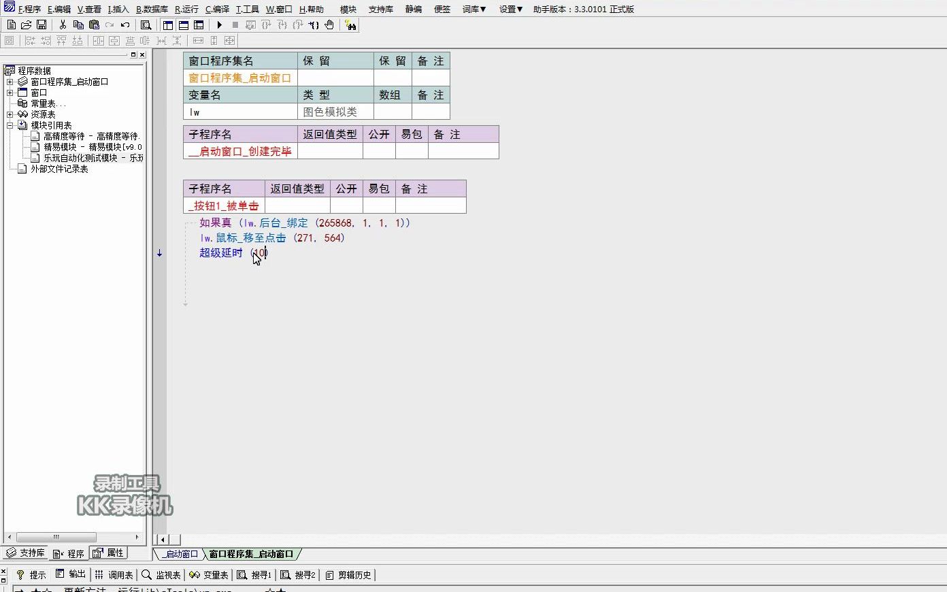947x592 pixels.
Task: Collapse the 模块引用表 tree node
Action: pos(10,125)
